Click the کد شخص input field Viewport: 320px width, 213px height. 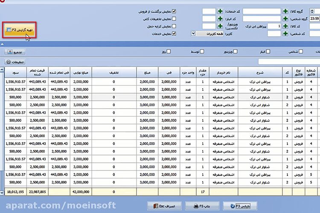(274, 34)
